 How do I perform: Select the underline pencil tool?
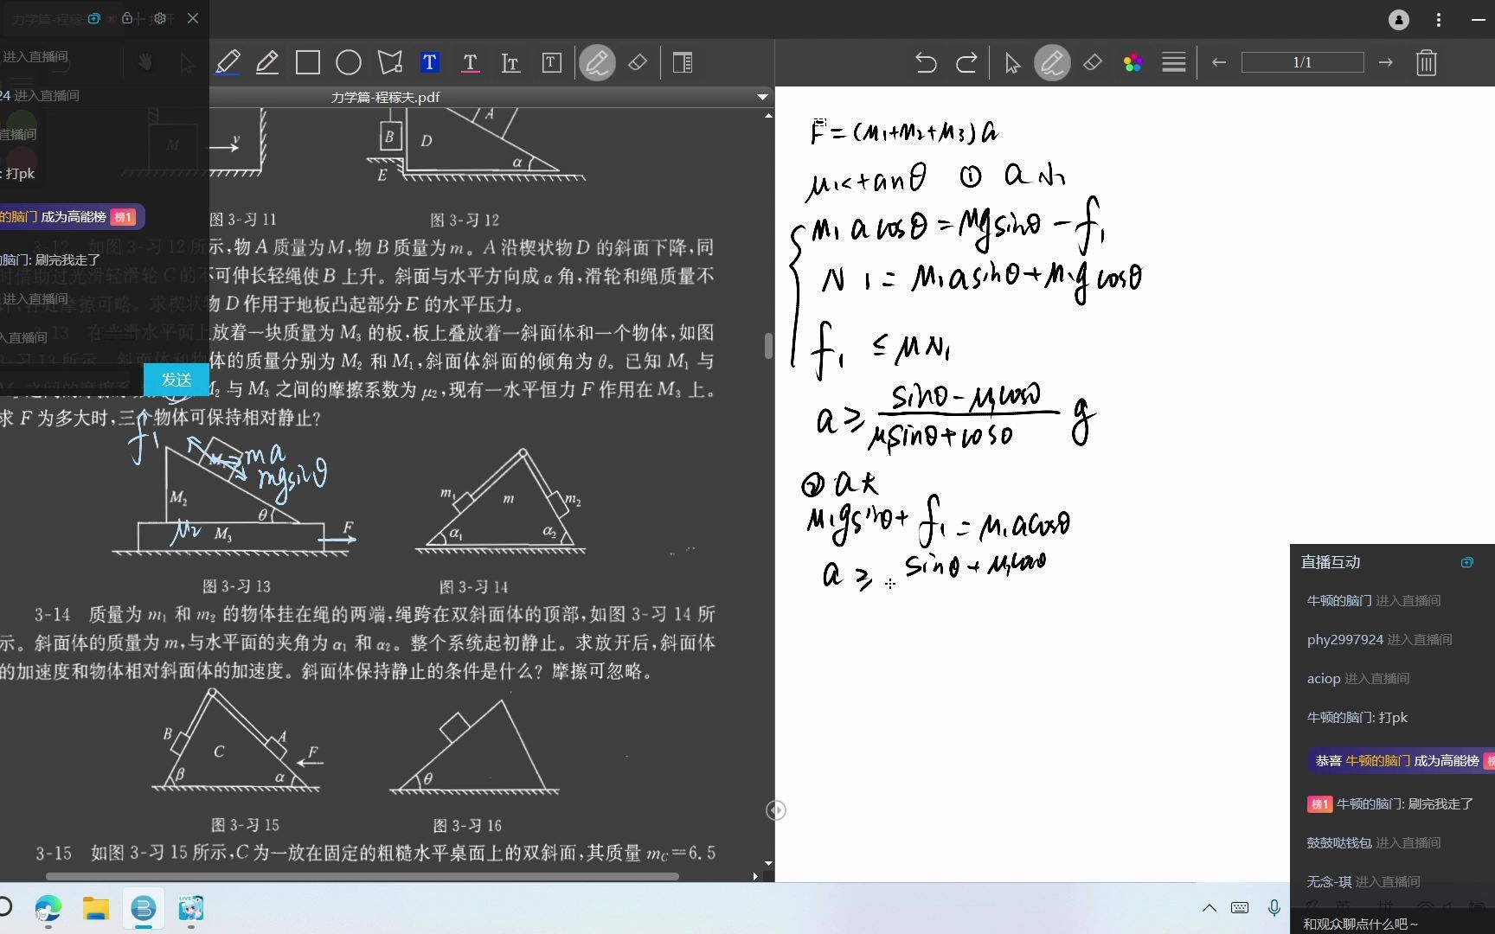[x=267, y=62]
